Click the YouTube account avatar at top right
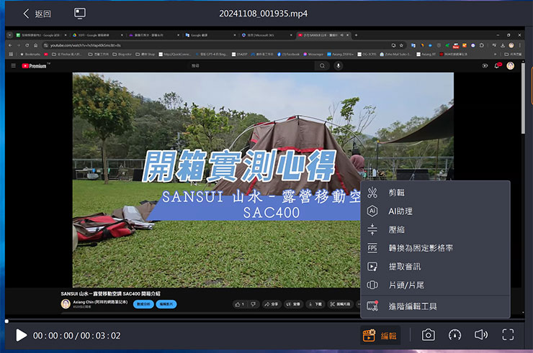The height and width of the screenshot is (353, 533). click(510, 66)
